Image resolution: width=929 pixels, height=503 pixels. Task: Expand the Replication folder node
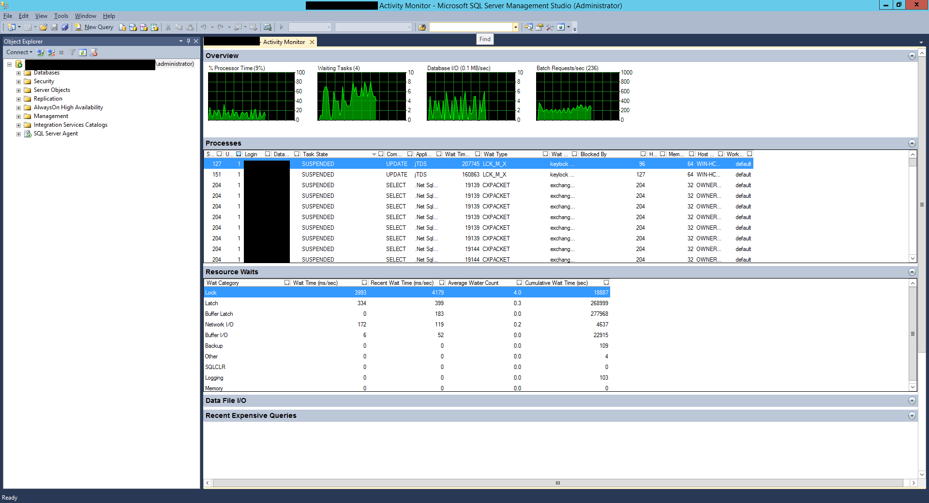click(18, 99)
